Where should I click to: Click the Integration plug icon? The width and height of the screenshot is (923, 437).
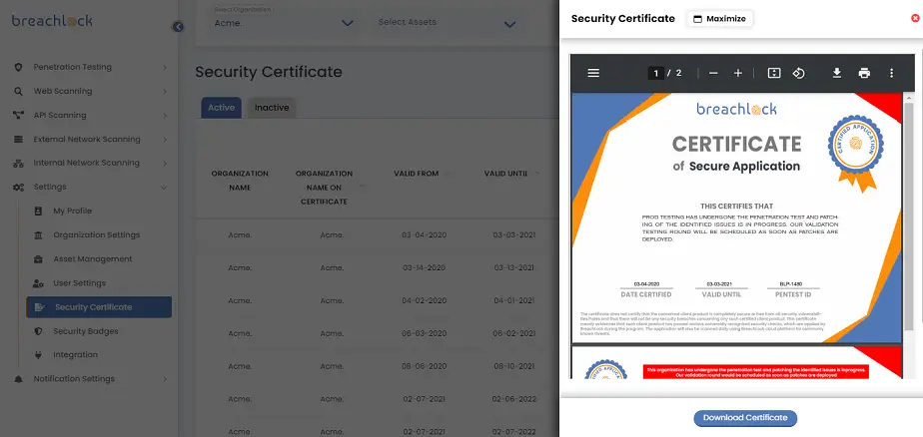point(38,355)
